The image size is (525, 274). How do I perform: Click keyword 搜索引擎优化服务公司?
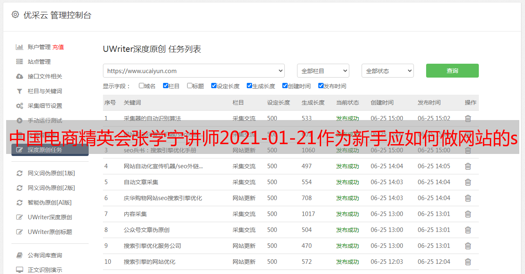tap(152, 246)
